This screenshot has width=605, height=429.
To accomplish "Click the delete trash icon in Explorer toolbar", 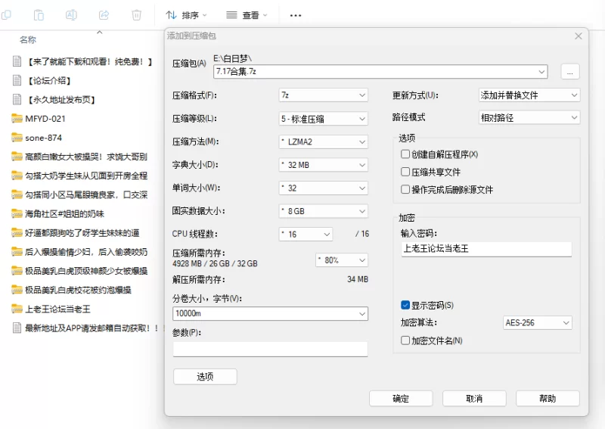I will tap(137, 15).
